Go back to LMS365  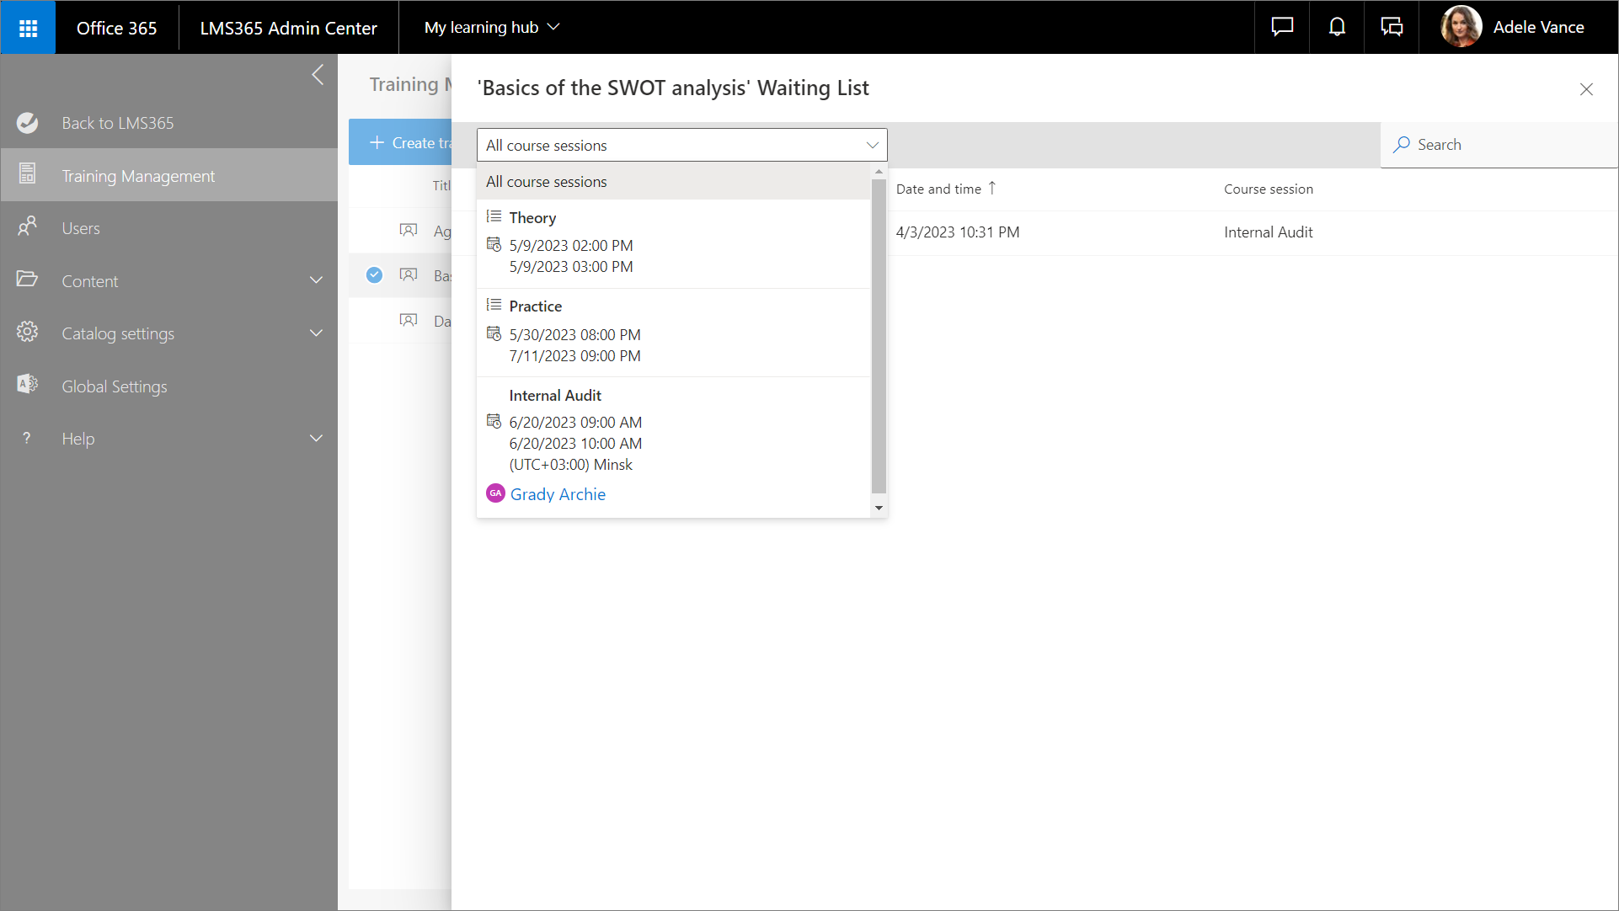click(x=117, y=123)
